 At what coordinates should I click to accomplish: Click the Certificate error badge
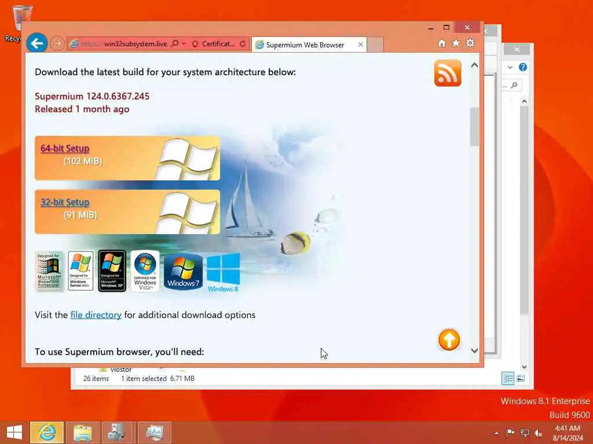coord(214,44)
